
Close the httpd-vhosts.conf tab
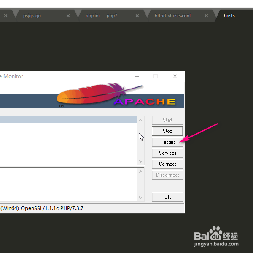click(206, 16)
